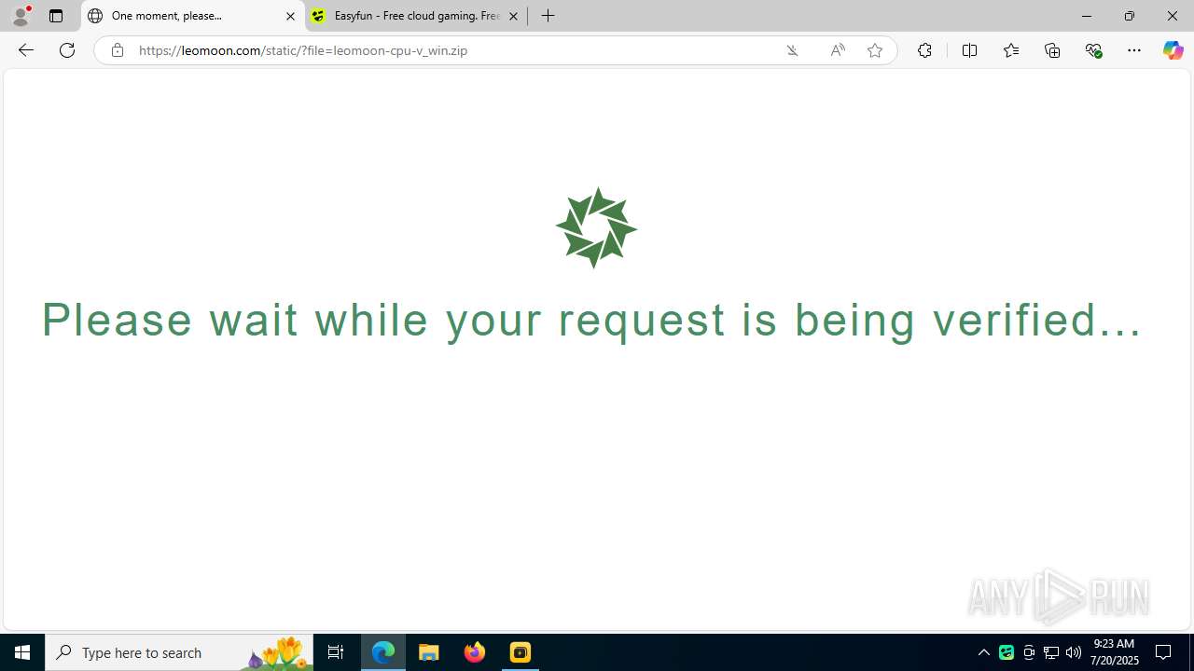
Task: Open Collections panel
Action: (1052, 50)
